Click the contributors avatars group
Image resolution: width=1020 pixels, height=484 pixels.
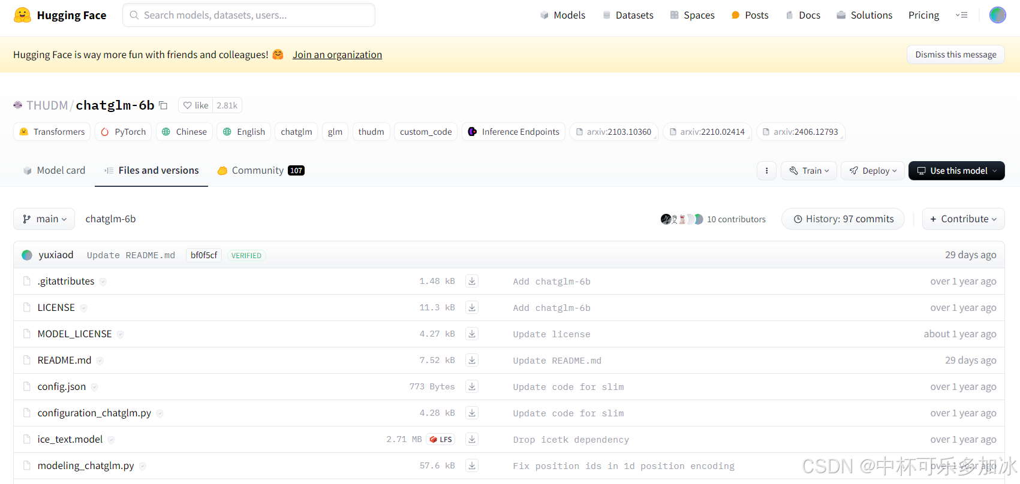pyautogui.click(x=682, y=219)
